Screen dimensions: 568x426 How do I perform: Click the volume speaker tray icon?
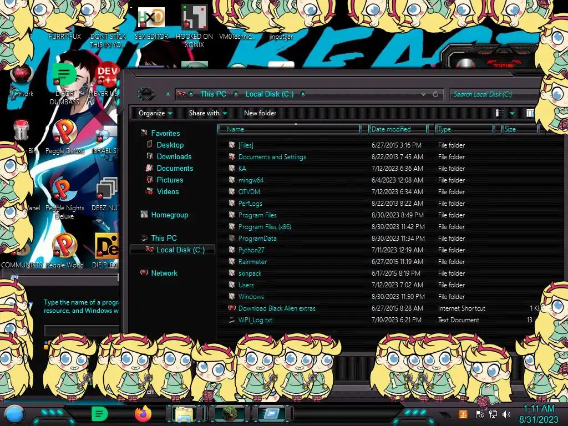(x=506, y=414)
